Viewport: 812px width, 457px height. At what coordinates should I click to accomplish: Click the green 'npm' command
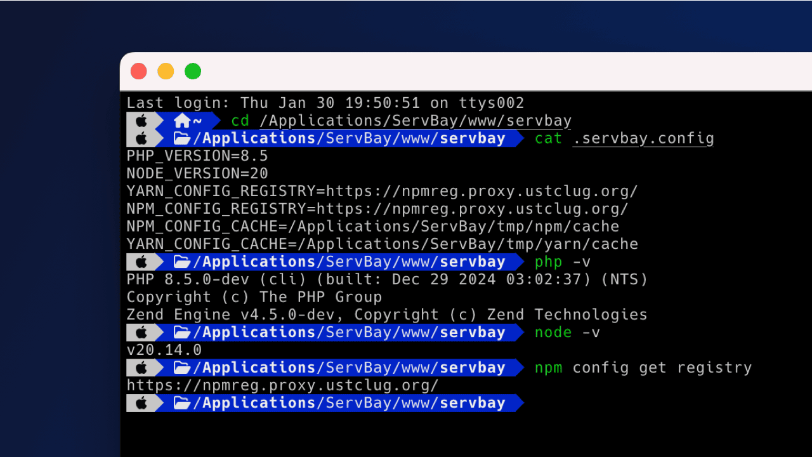click(x=549, y=368)
